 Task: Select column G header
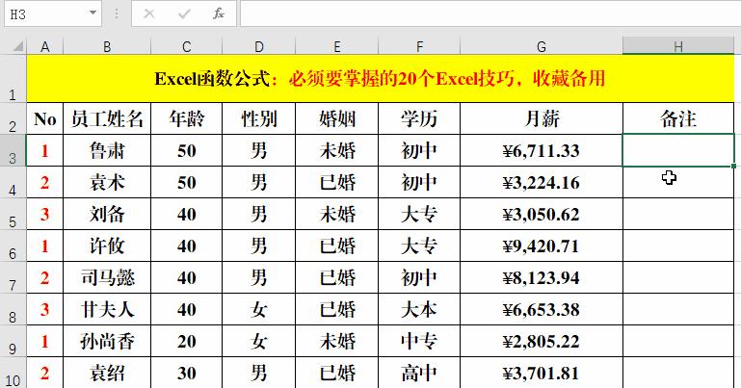tap(542, 47)
